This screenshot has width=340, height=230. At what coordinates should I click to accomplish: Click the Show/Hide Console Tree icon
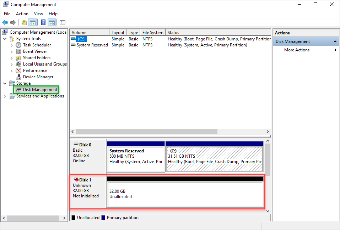tap(33, 23)
